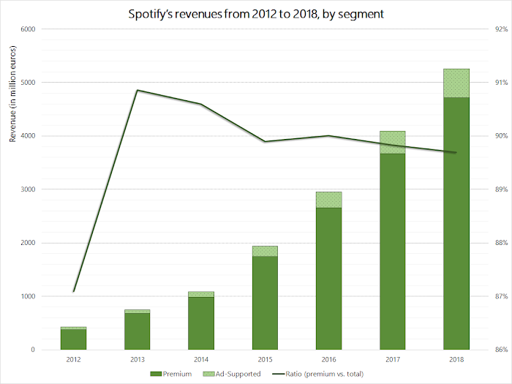Select the 2012 Premium bar
Image resolution: width=512 pixels, height=384 pixels.
pos(73,339)
